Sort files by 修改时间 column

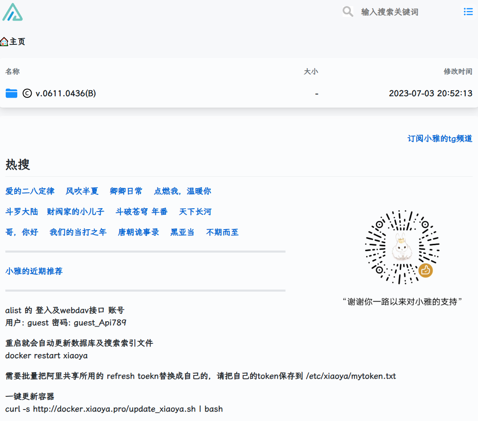point(458,71)
